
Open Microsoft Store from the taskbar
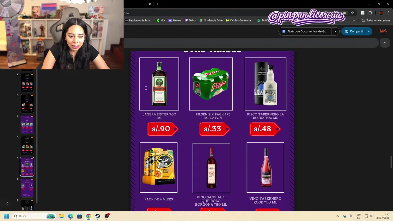coord(80,216)
